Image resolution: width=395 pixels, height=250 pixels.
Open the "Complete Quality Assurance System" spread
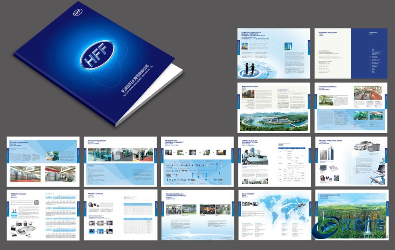[274, 161]
